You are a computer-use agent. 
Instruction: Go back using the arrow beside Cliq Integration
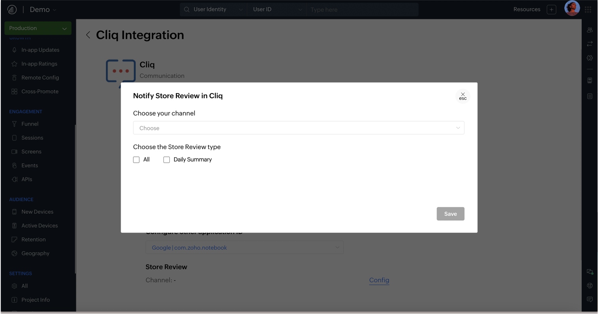click(88, 35)
